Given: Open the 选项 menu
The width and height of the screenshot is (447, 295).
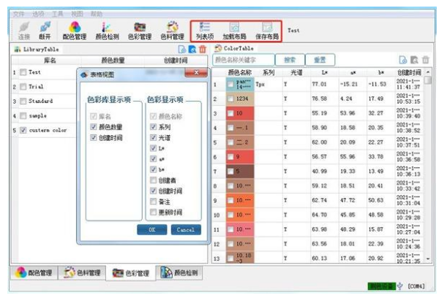Looking at the screenshot, I should (38, 14).
